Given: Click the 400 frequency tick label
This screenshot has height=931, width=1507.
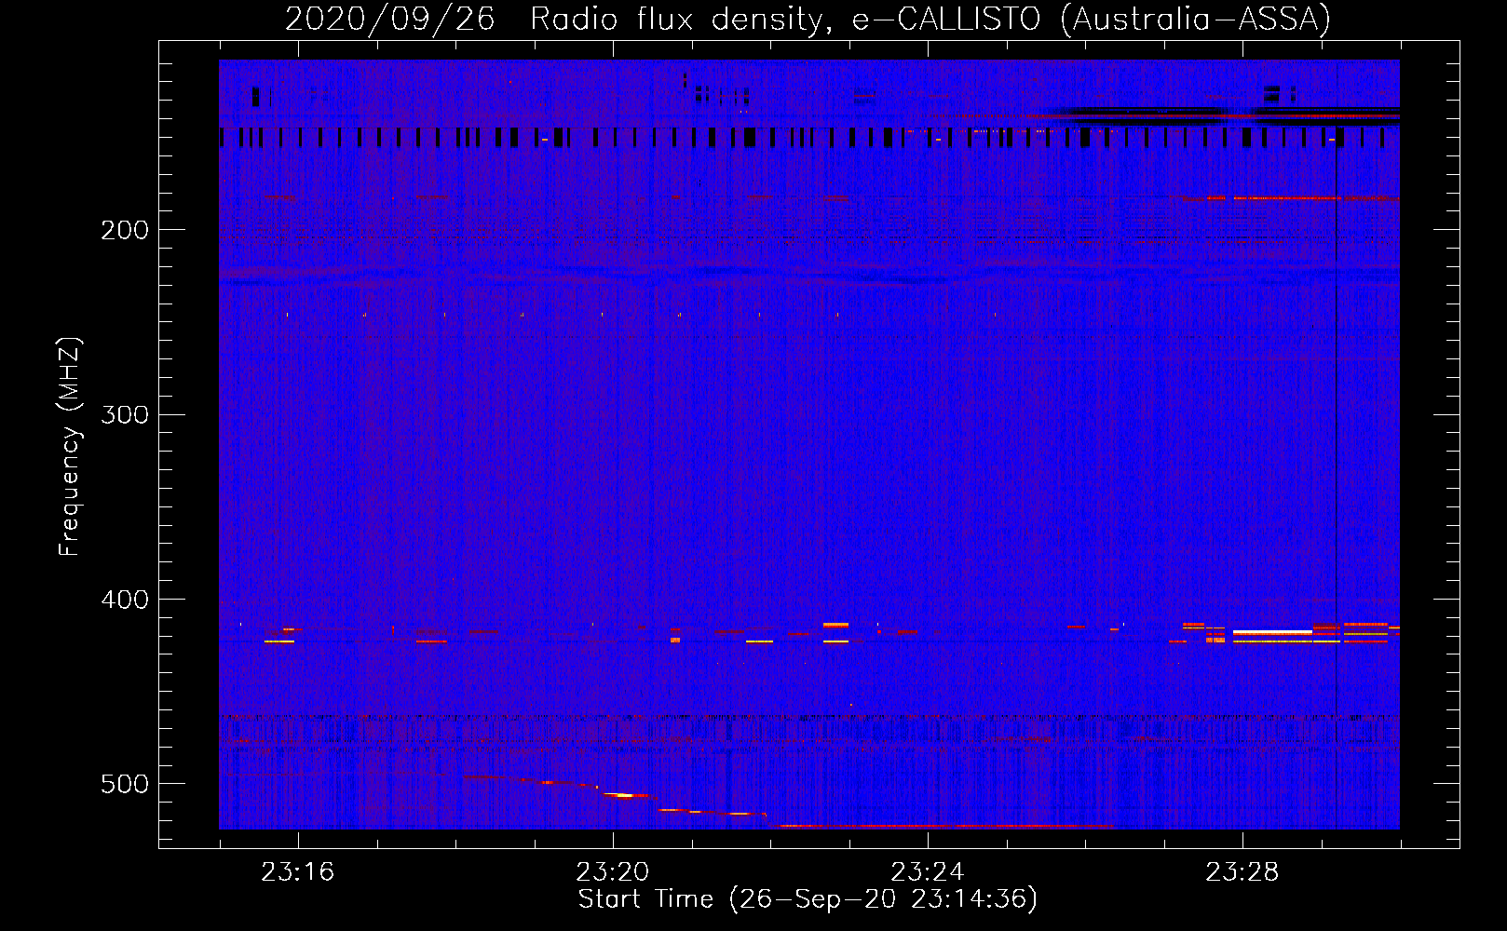Looking at the screenshot, I should coord(125,600).
